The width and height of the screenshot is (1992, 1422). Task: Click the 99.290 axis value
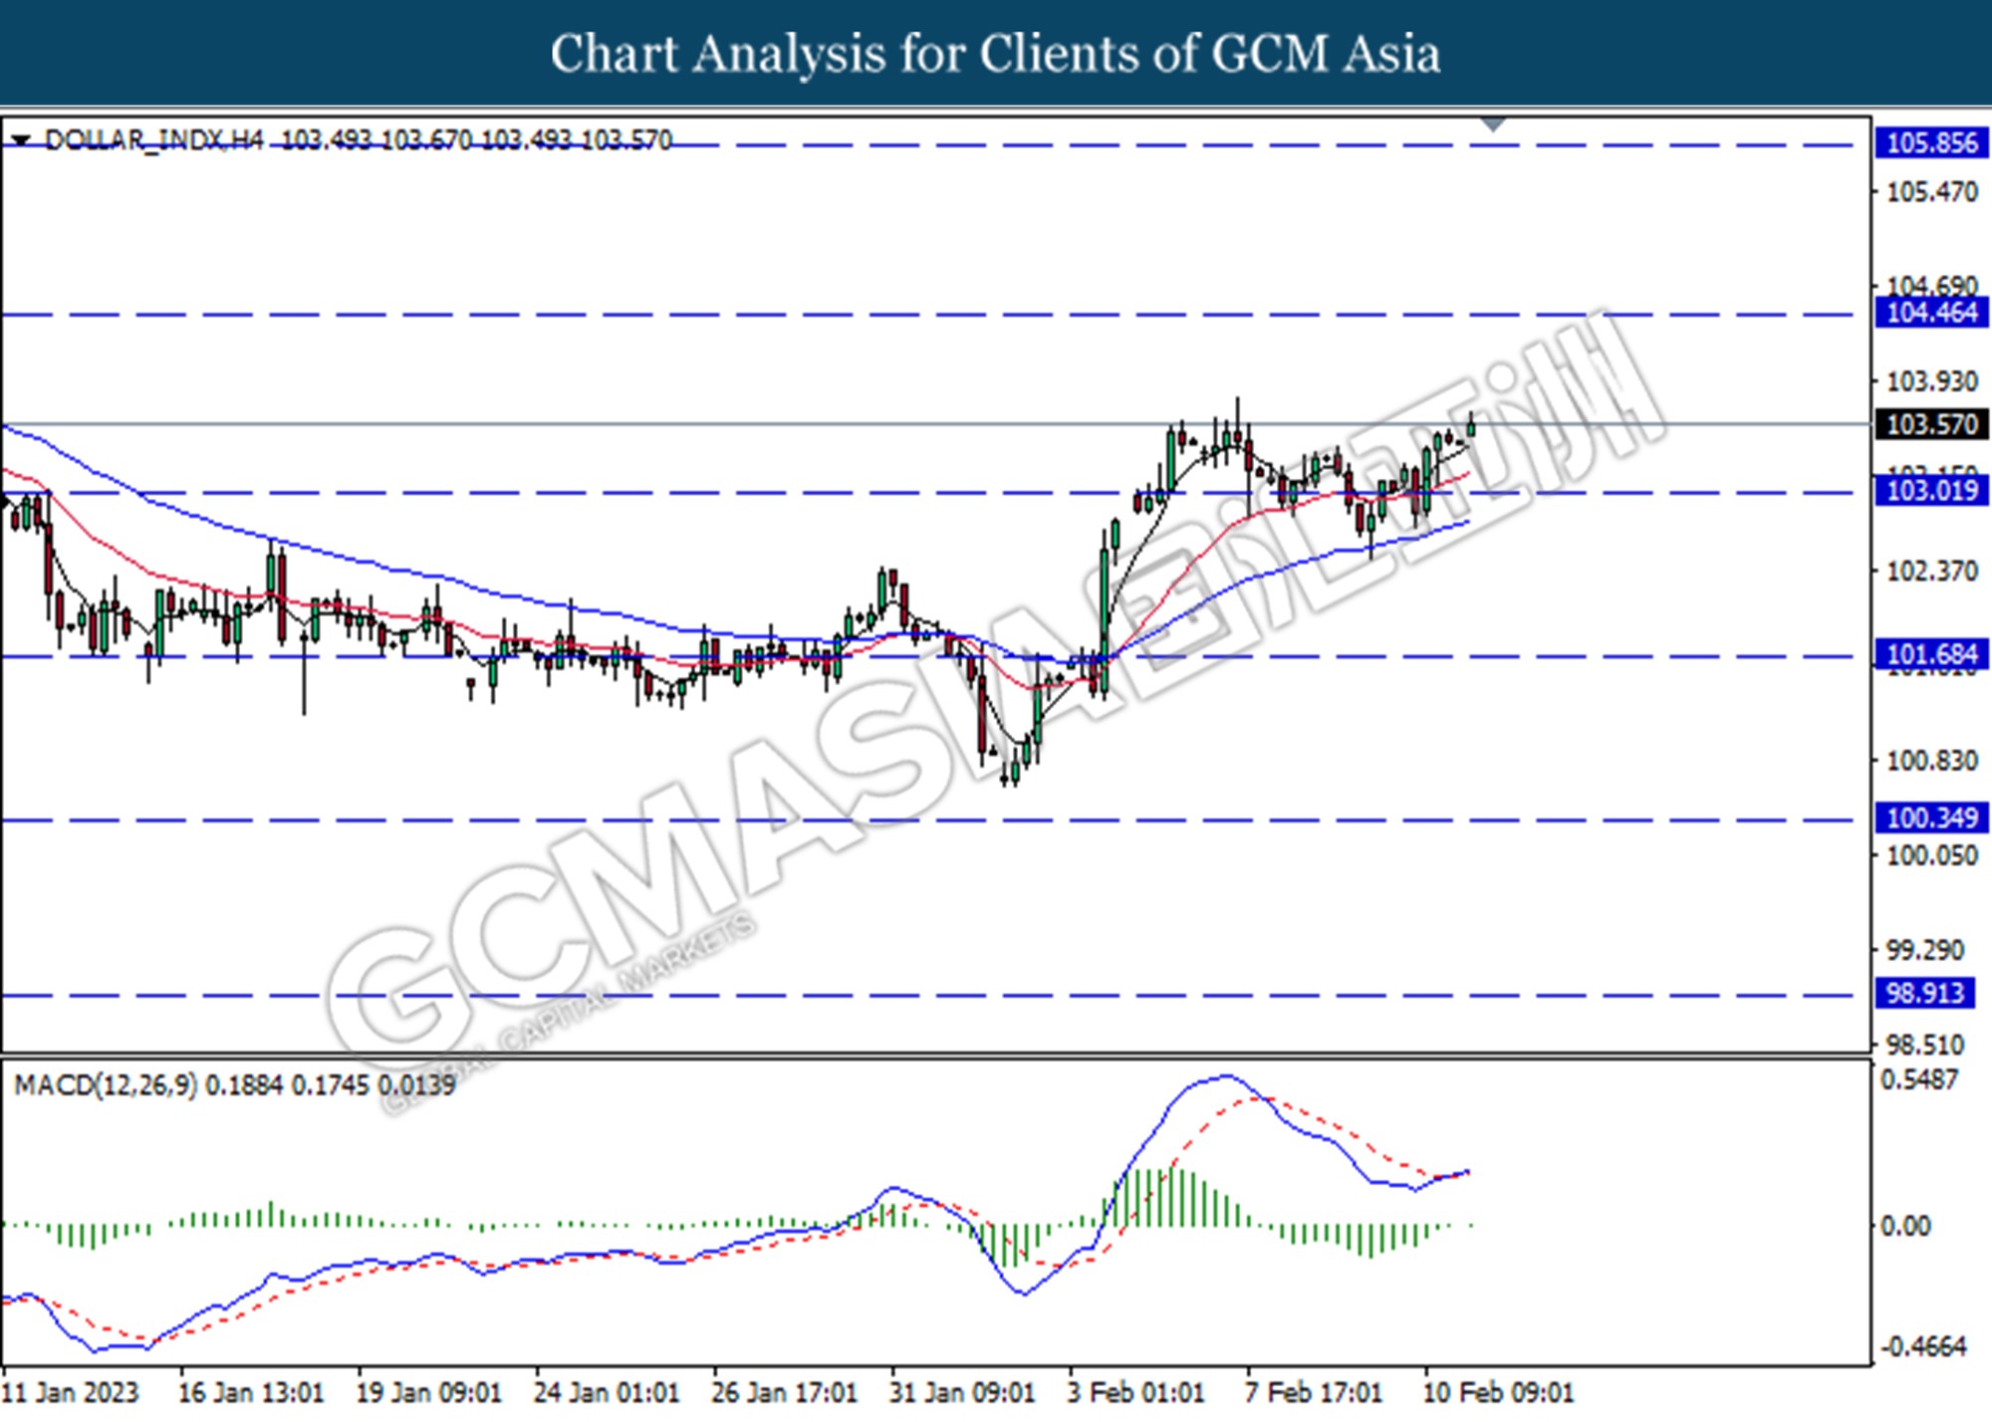[x=1924, y=950]
